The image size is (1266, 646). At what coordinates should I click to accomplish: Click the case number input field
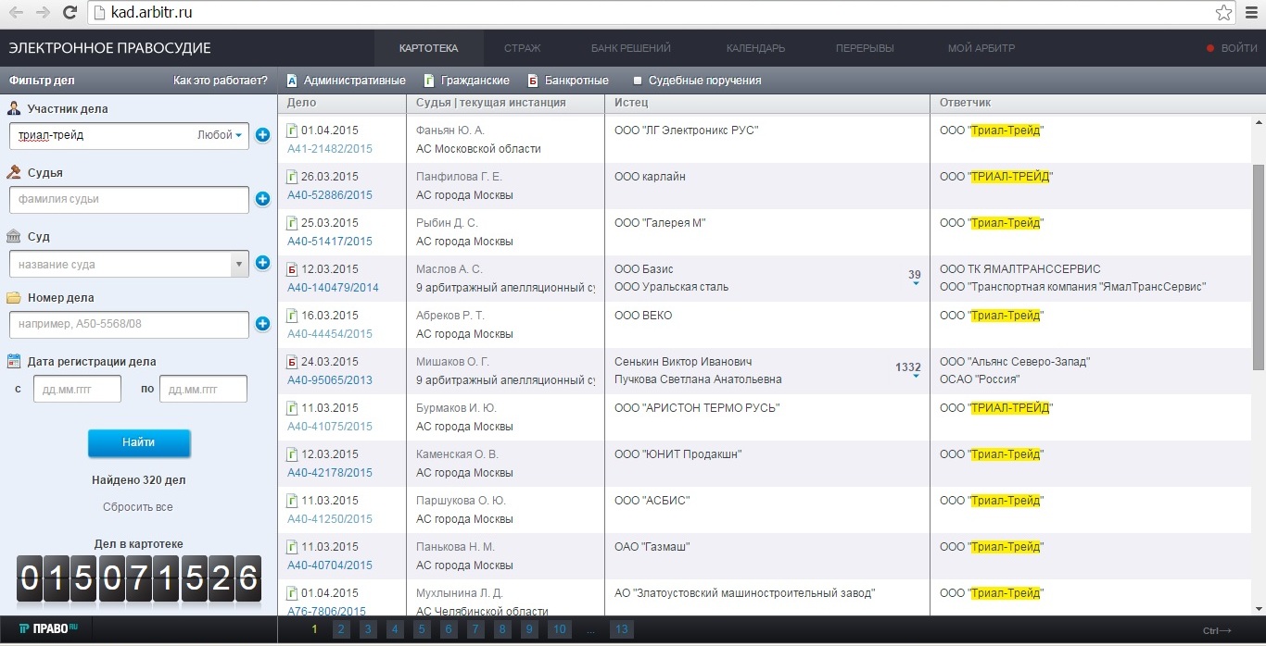[129, 325]
